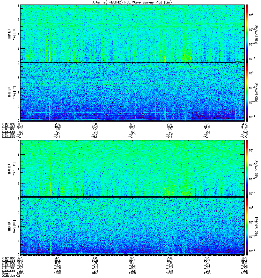Select the 'THC B⊥ freq [Hz]' axis label

[12, 169]
